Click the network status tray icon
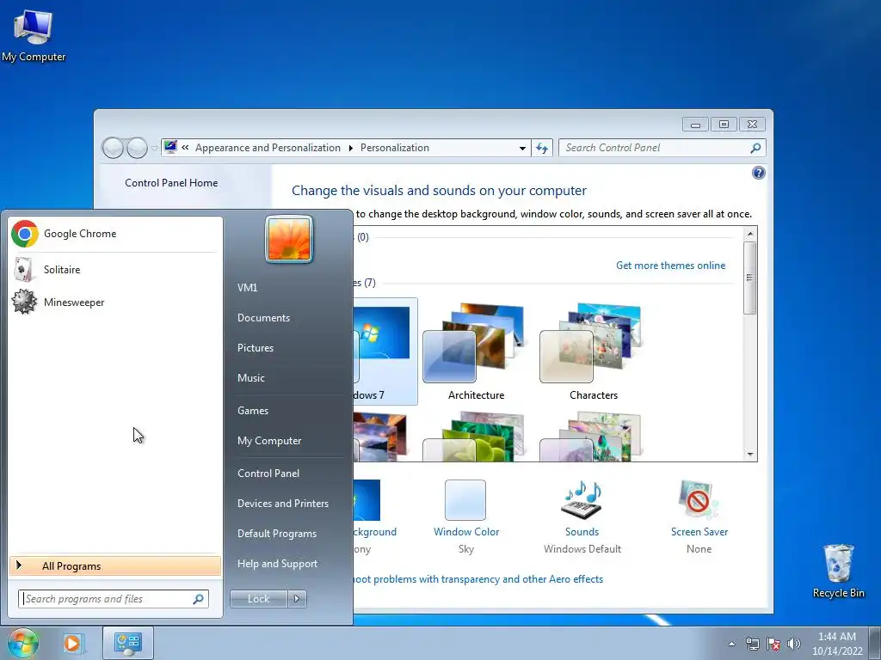 752,644
